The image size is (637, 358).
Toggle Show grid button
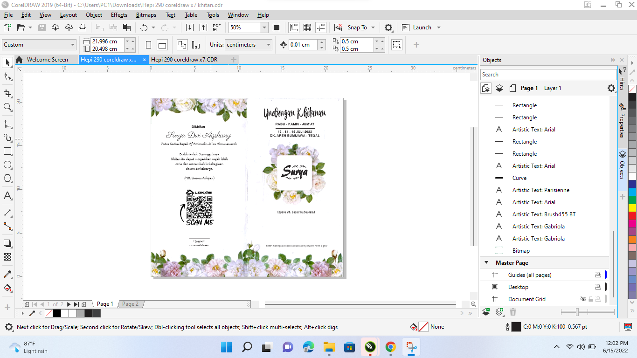pos(307,28)
